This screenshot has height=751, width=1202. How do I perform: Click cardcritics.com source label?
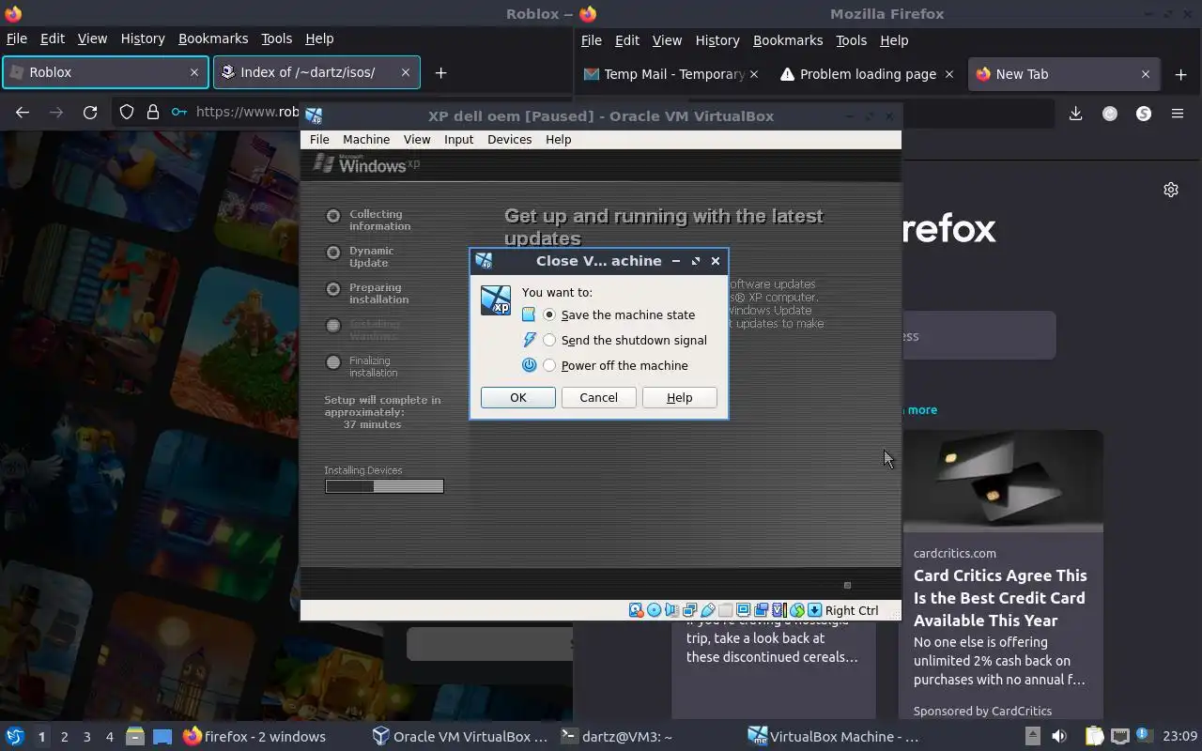point(955,553)
